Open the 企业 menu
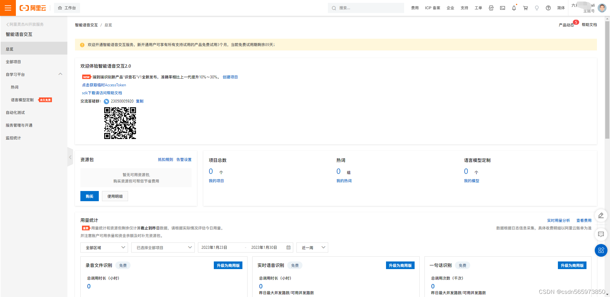610x297 pixels. (x=451, y=8)
